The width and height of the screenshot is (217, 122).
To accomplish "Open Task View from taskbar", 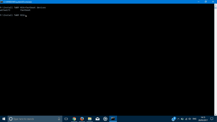I will pyautogui.click(x=66, y=119).
